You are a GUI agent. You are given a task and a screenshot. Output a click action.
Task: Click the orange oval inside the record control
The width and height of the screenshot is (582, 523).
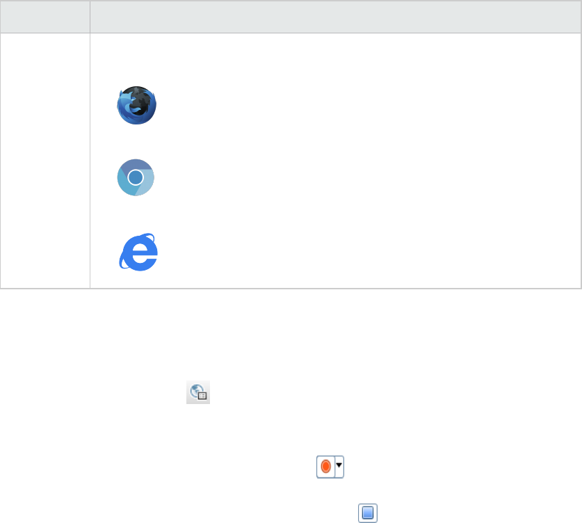coord(326,466)
